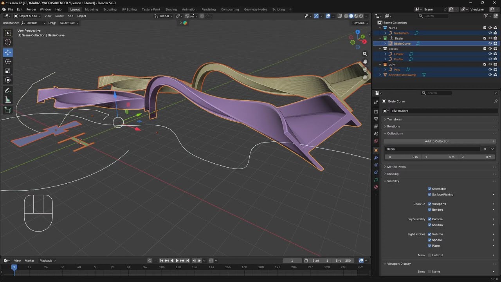
Task: Toggle X-ray view in header
Action: 340,16
